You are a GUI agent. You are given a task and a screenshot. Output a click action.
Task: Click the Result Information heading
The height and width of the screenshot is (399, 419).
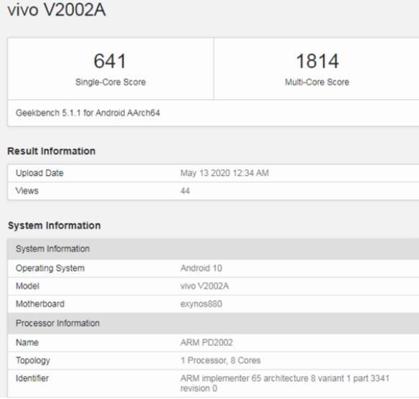(52, 151)
